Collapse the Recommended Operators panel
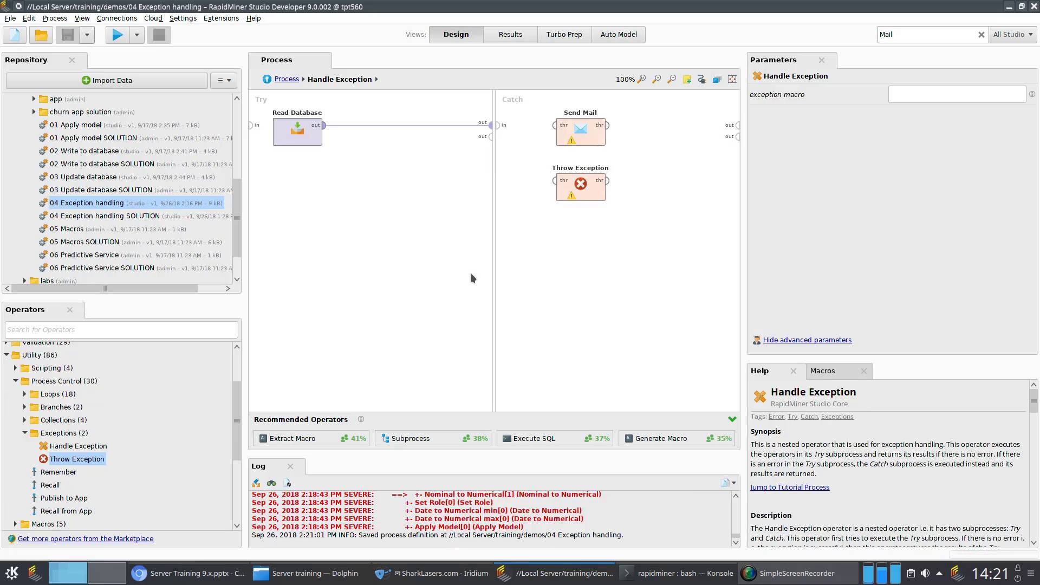Viewport: 1040px width, 585px height. (732, 419)
